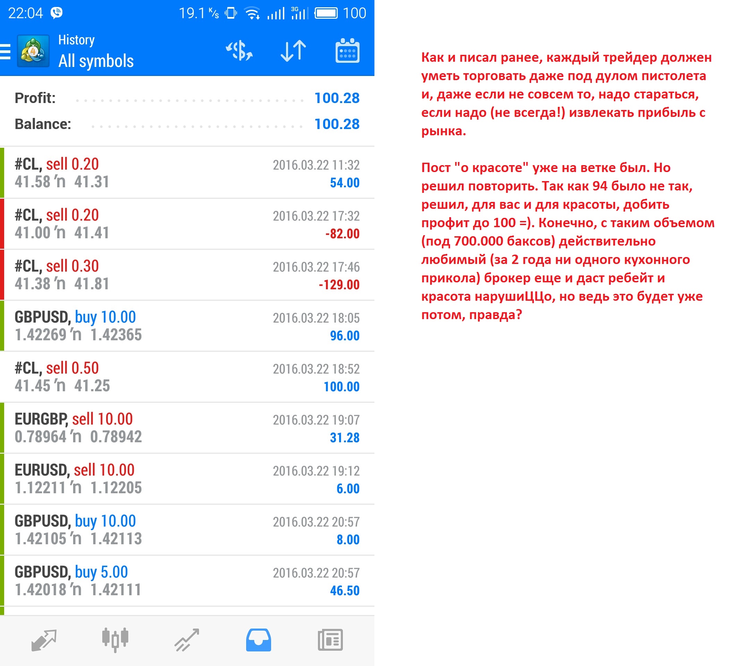The width and height of the screenshot is (735, 666).
Task: Tap the 3G signal strength icon
Action: pos(299,13)
